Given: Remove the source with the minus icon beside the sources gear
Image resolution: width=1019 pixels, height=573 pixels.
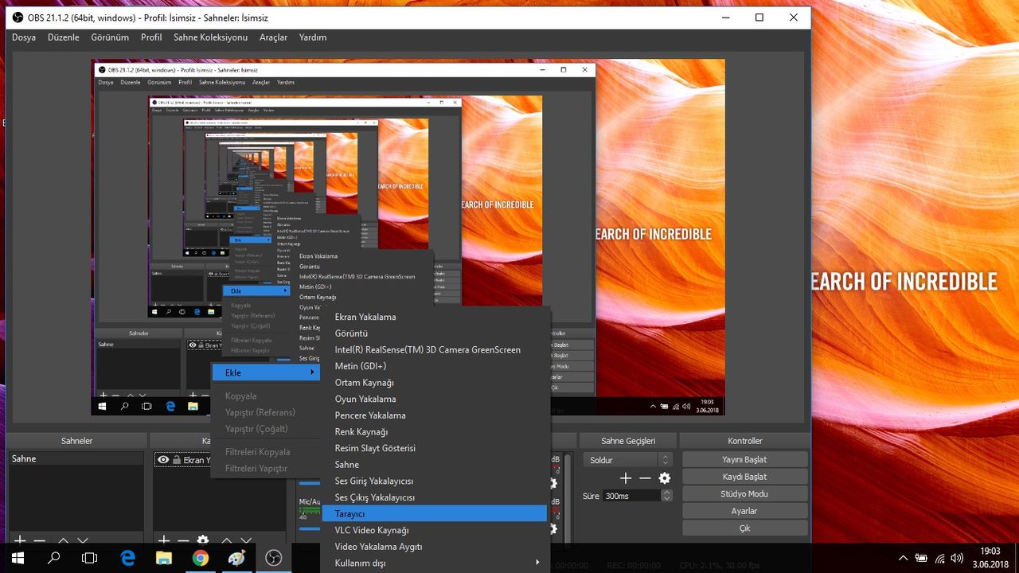Looking at the screenshot, I should [183, 540].
